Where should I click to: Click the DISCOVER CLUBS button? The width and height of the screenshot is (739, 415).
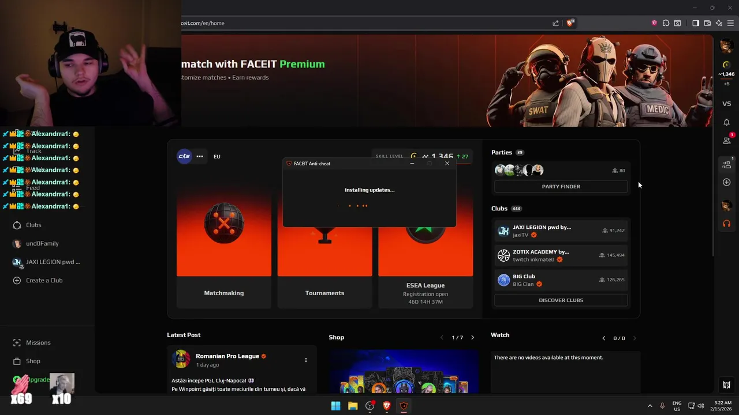[561, 300]
